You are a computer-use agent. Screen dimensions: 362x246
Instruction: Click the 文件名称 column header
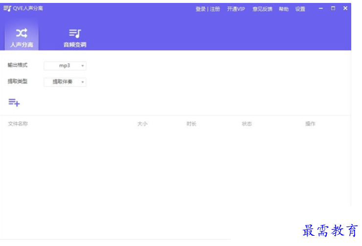(x=18, y=124)
